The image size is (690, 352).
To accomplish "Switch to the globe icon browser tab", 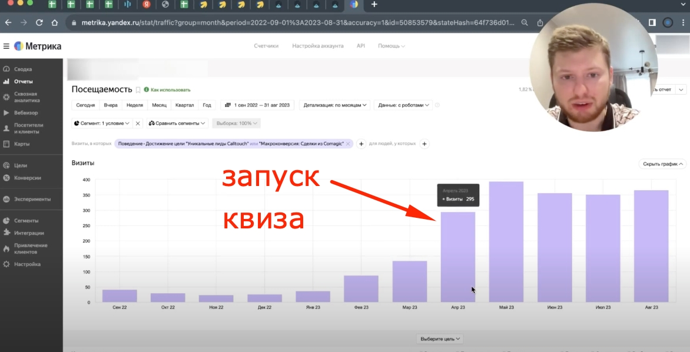I will tap(165, 4).
